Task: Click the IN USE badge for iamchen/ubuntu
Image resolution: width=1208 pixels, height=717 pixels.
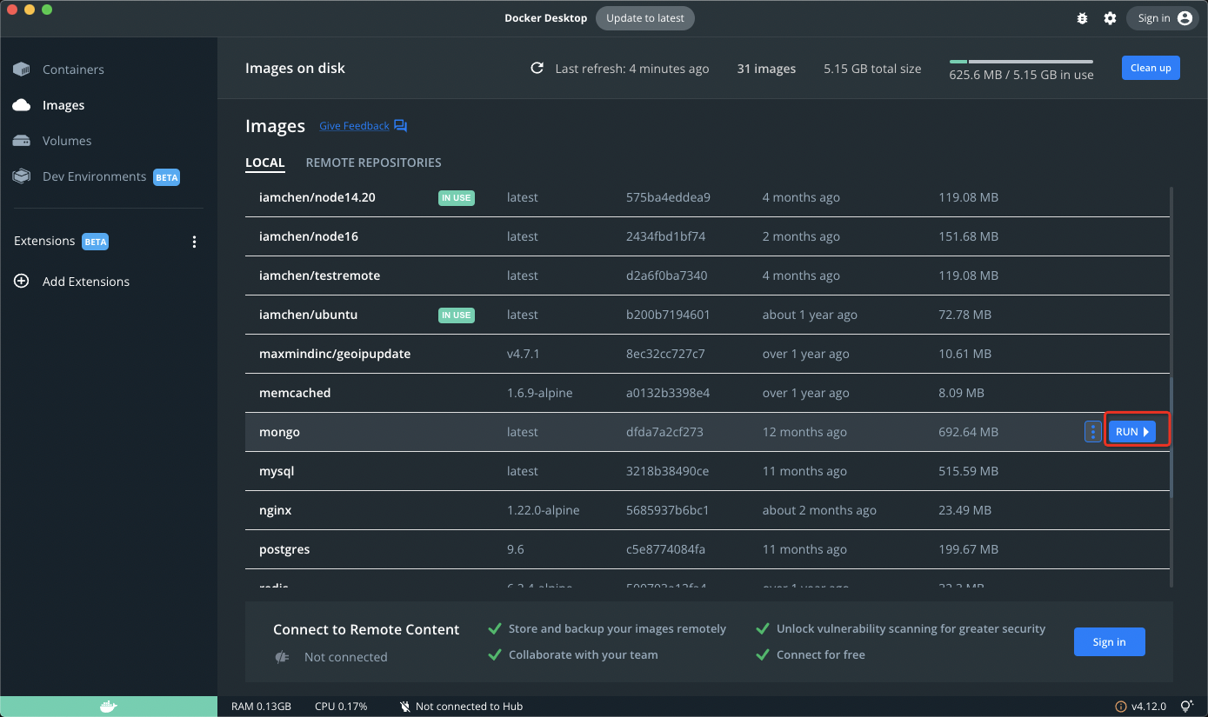Action: coord(457,315)
